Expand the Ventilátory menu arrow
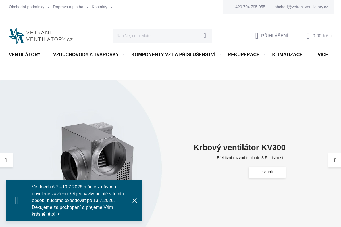341x227 pixels. [x=45, y=54]
